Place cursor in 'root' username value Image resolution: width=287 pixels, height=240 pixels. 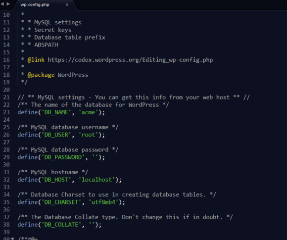88,135
